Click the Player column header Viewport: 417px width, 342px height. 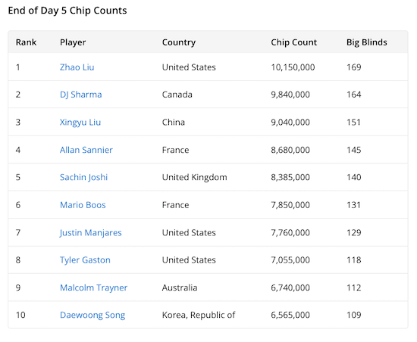pos(73,42)
